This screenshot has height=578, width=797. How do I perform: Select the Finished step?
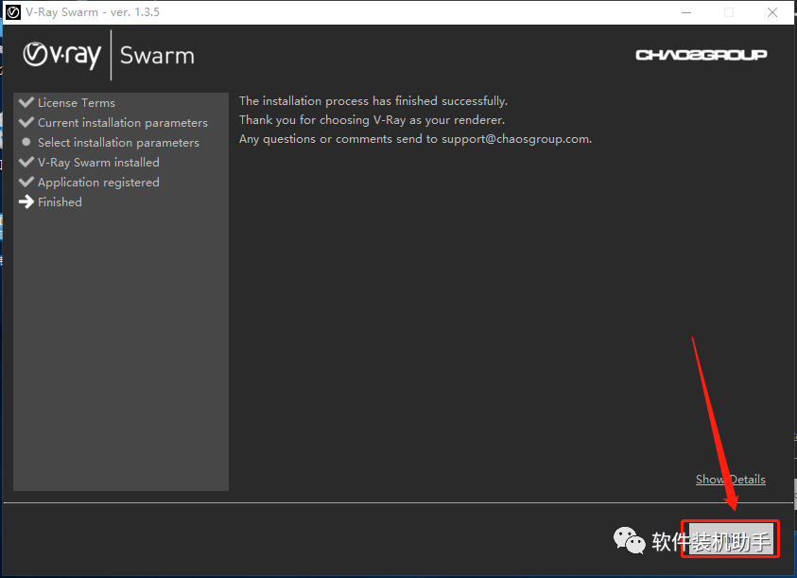point(60,202)
